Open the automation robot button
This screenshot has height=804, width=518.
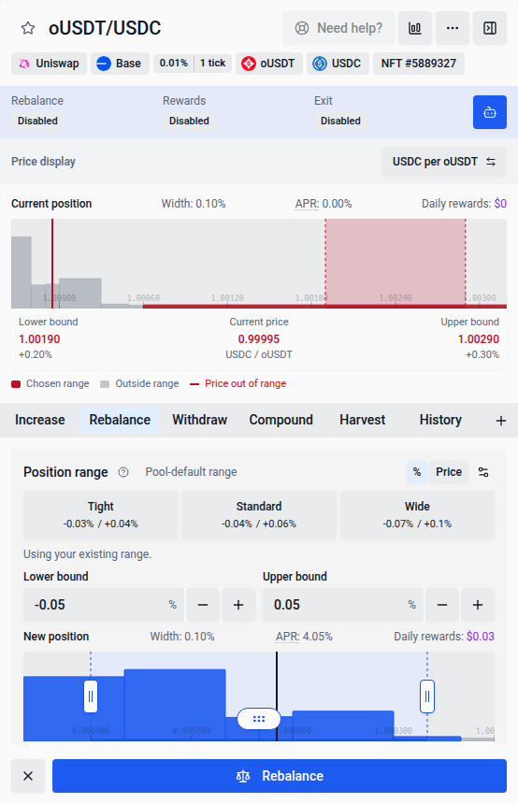[x=490, y=112]
